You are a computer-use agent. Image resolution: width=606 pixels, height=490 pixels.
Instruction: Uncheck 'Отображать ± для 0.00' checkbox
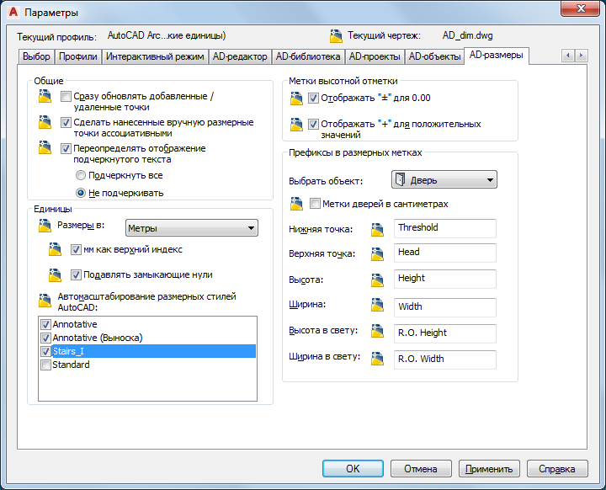coord(313,99)
